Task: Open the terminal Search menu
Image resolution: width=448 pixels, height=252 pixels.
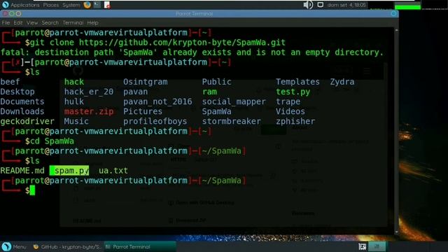Action: (x=50, y=22)
